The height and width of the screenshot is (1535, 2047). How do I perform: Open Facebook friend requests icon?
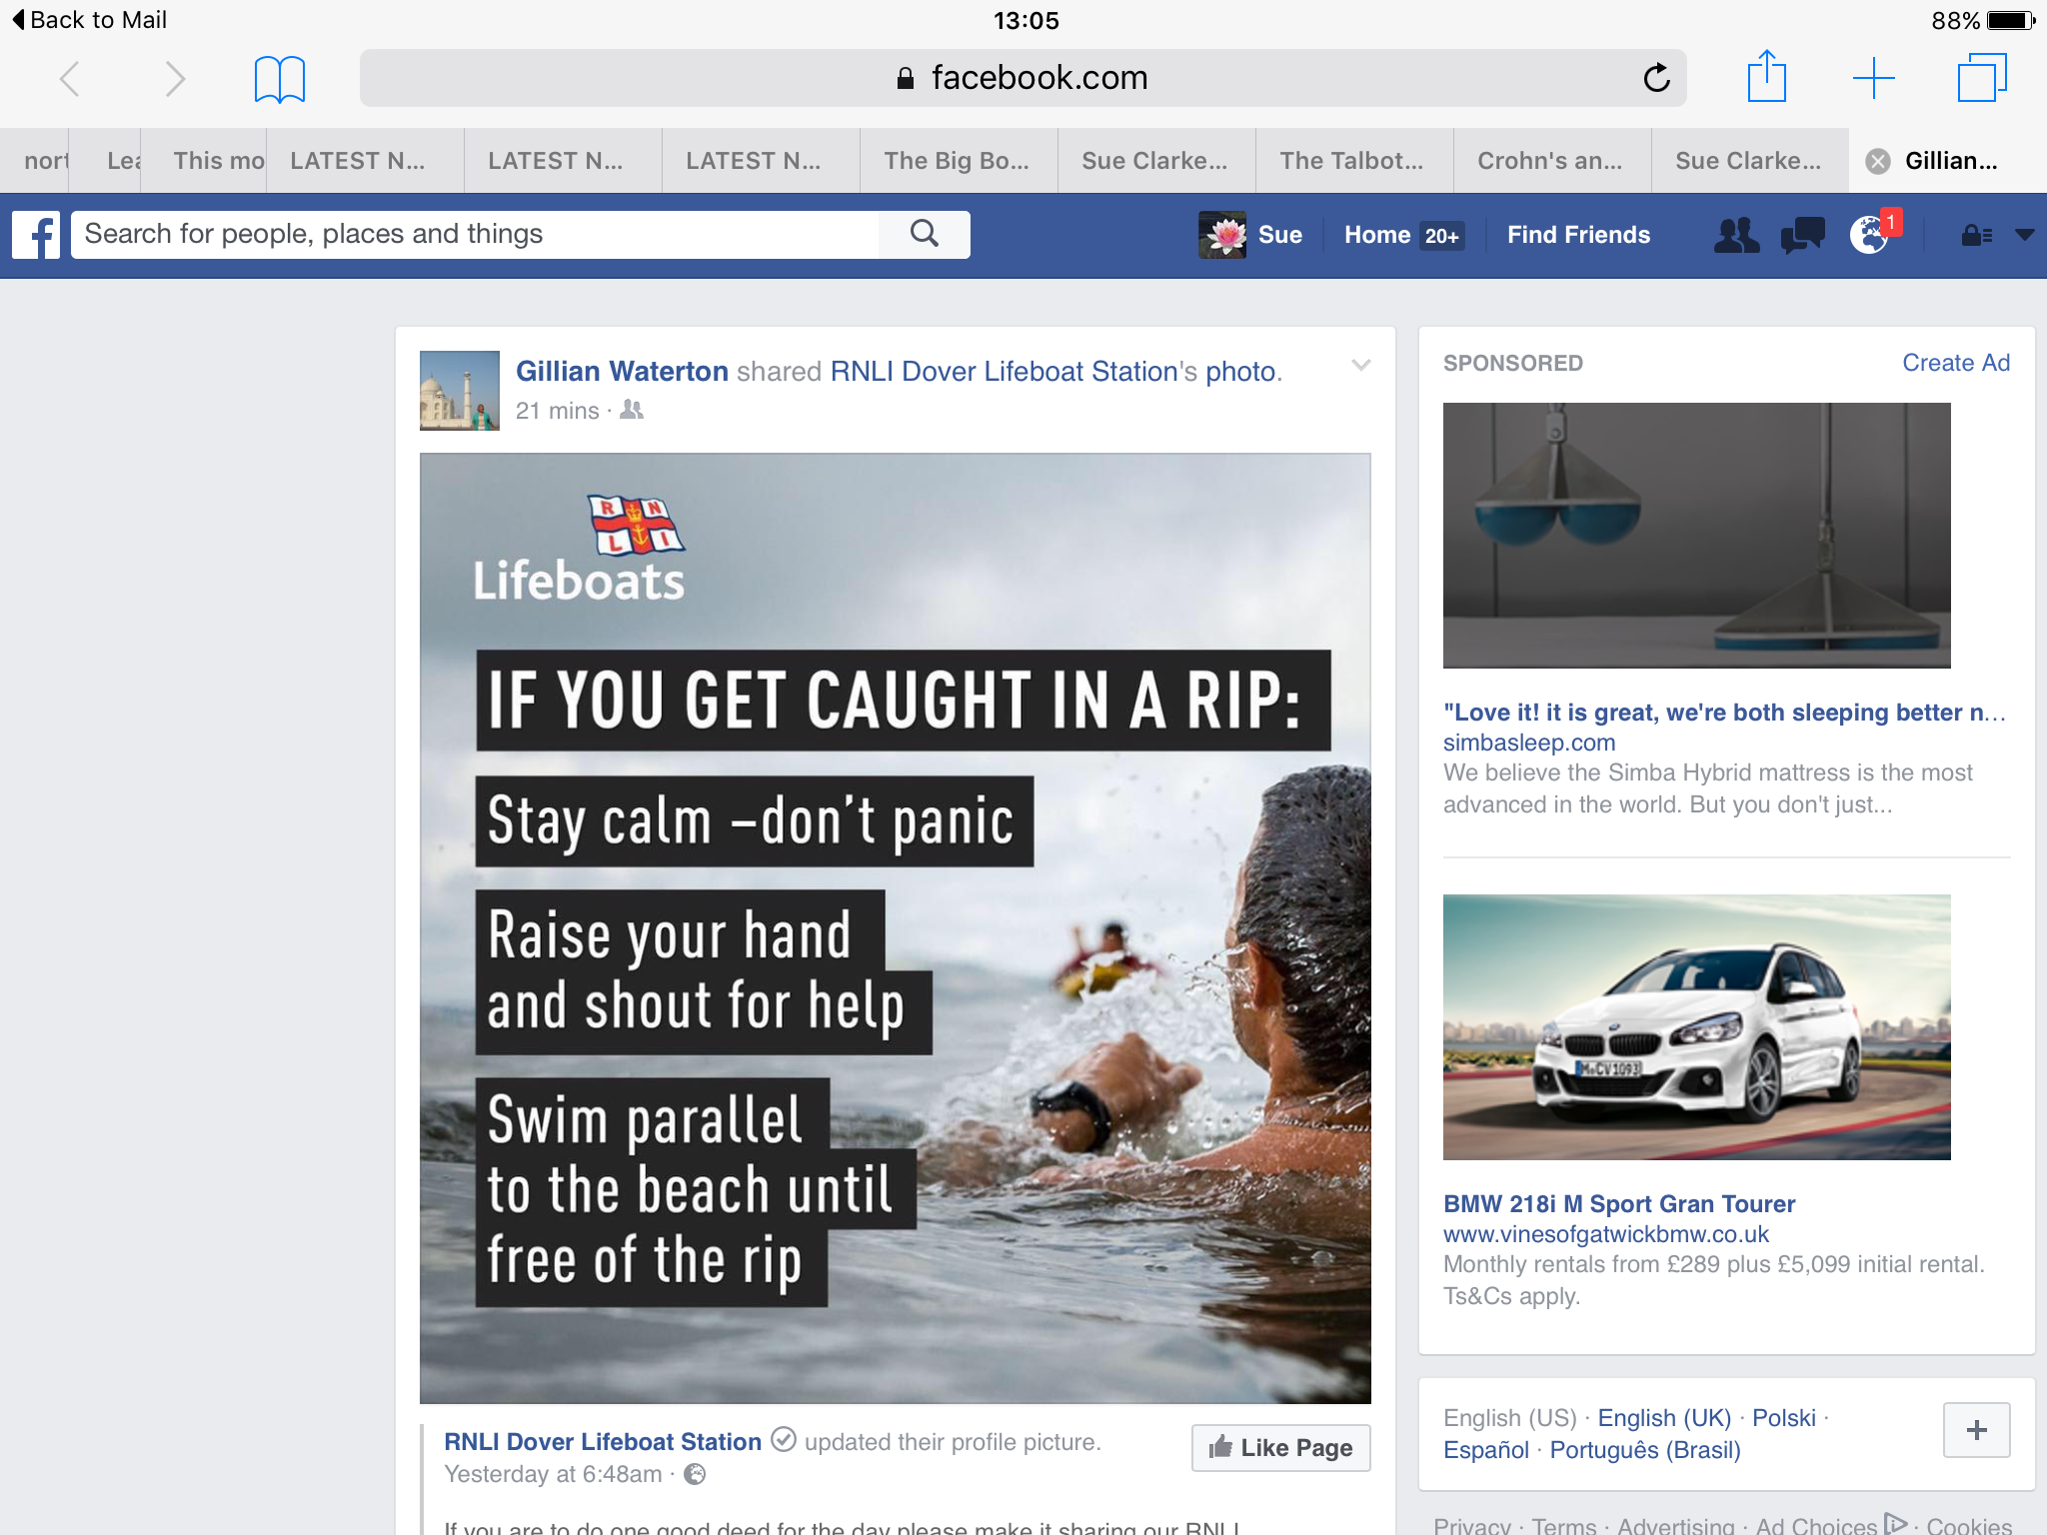(1736, 236)
